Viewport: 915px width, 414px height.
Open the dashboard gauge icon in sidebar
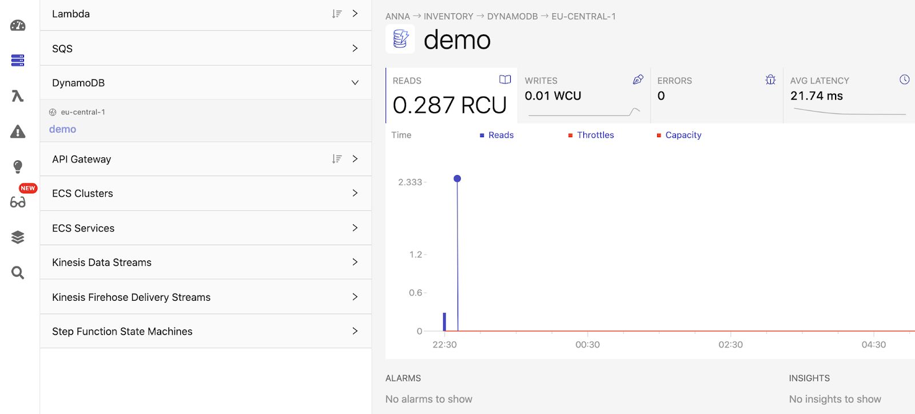click(x=18, y=25)
